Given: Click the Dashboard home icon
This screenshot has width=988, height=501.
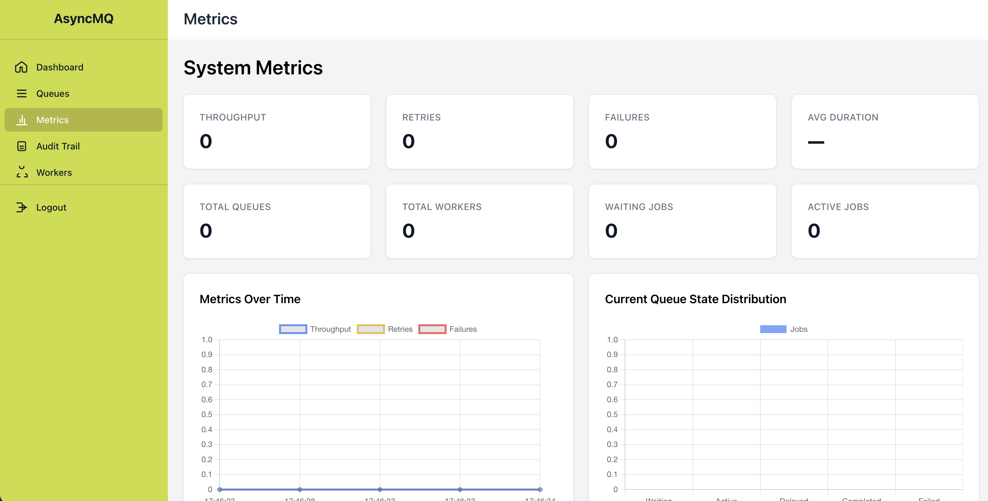Looking at the screenshot, I should (21, 67).
